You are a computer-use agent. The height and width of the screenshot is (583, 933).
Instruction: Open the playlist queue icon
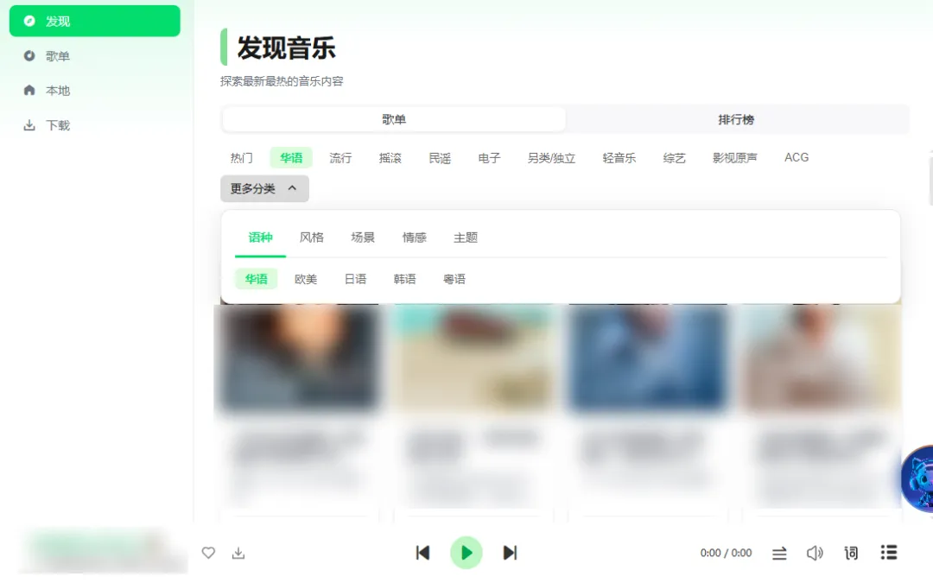pos(889,553)
